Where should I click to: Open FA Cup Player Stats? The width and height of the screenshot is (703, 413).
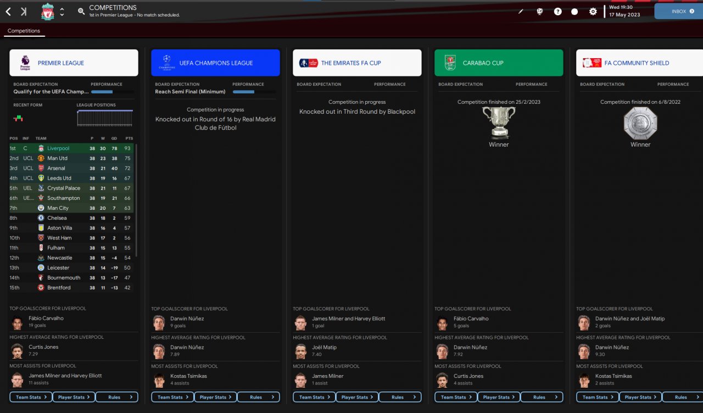(x=357, y=397)
